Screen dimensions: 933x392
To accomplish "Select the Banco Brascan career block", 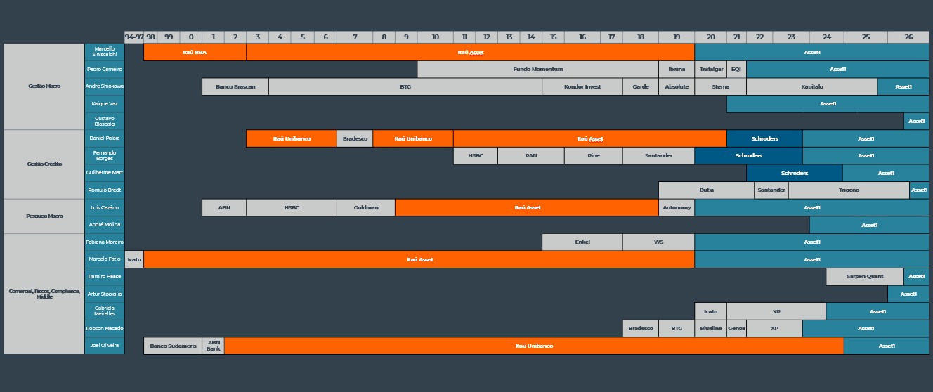I will [x=235, y=86].
